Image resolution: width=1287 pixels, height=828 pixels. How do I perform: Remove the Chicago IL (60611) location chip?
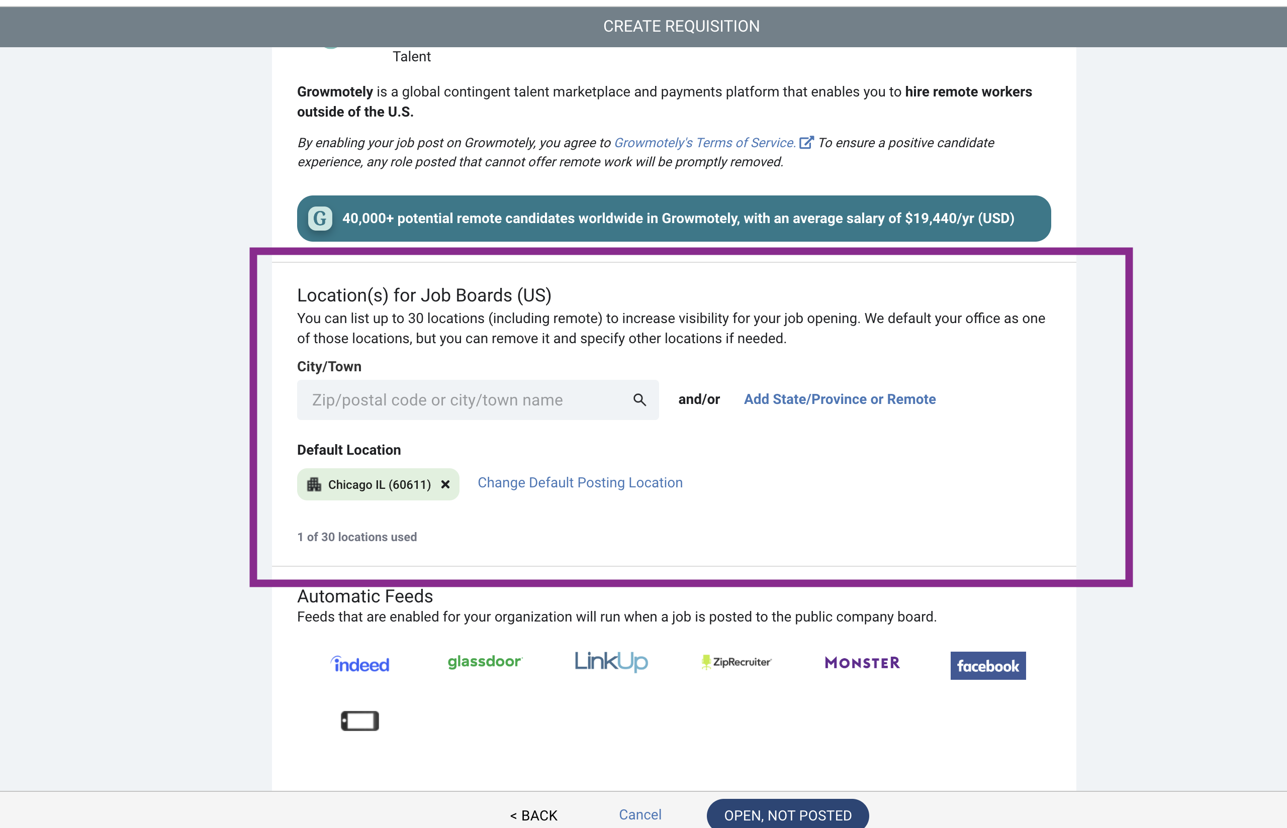click(x=445, y=484)
